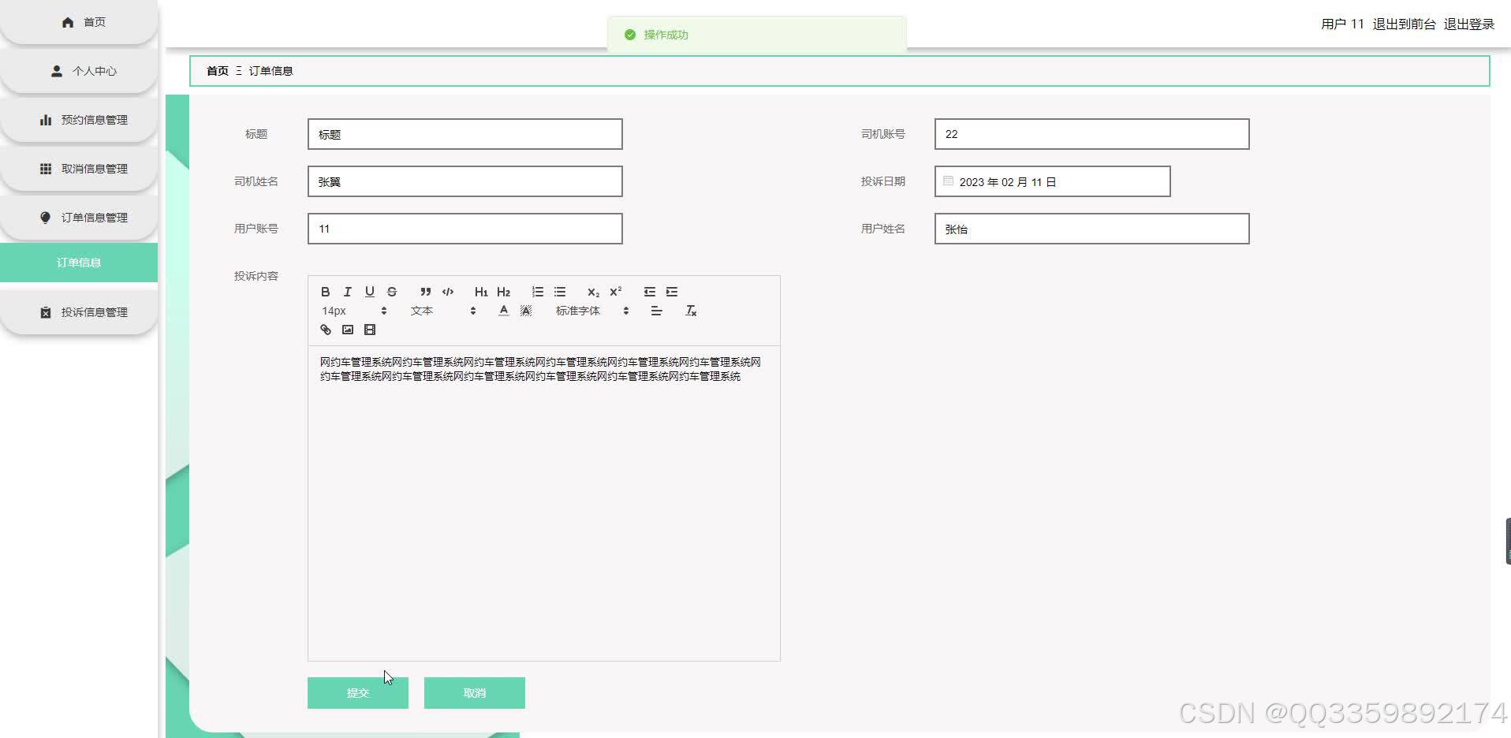This screenshot has width=1511, height=738.
Task: Insert a video in the editor
Action: click(370, 330)
